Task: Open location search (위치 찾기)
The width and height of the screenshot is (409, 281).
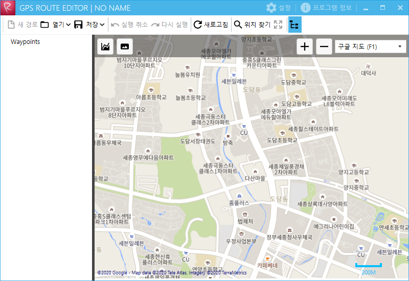Action: coord(252,25)
